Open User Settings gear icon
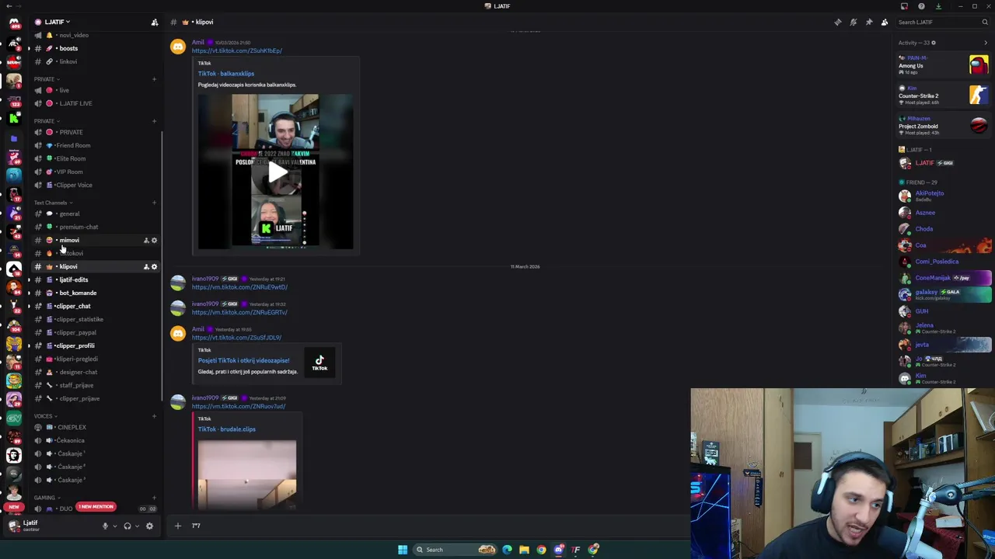Viewport: 995px width, 559px height. [x=149, y=526]
